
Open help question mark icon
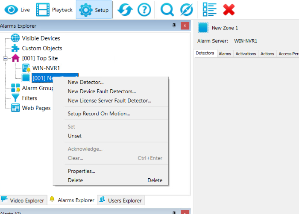[144, 10]
